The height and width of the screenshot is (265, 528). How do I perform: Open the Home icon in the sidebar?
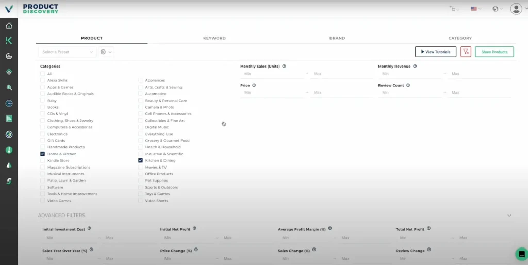tap(9, 26)
